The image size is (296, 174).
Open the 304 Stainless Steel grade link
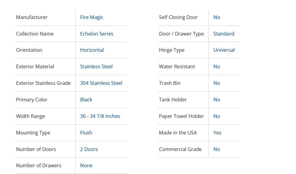pos(101,83)
